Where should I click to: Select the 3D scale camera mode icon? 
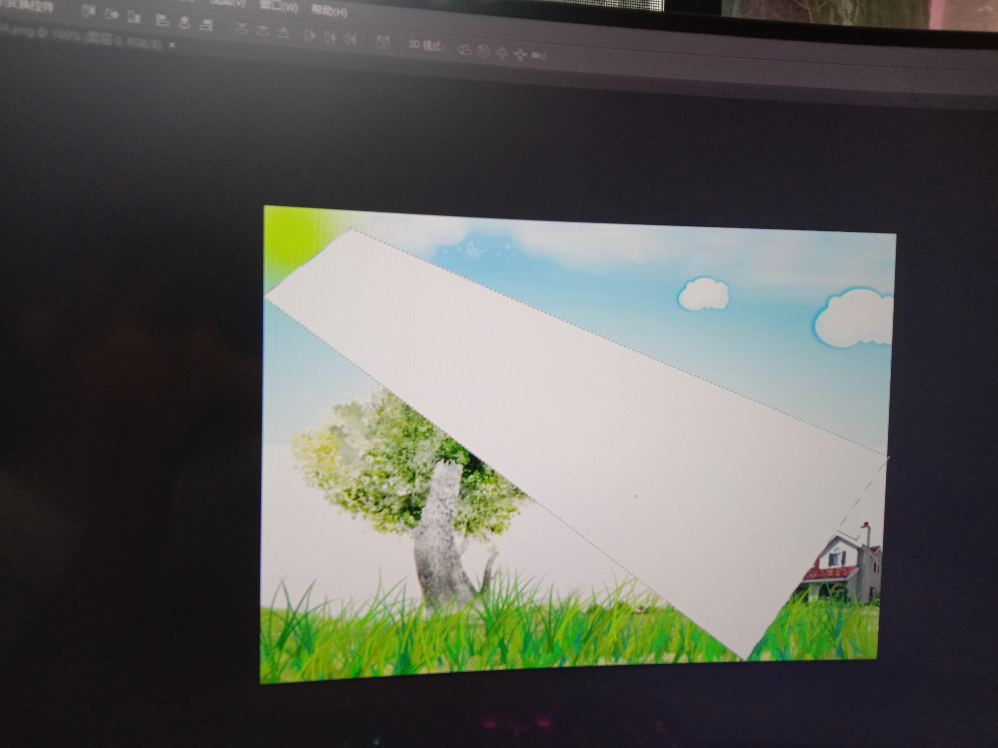[x=538, y=56]
